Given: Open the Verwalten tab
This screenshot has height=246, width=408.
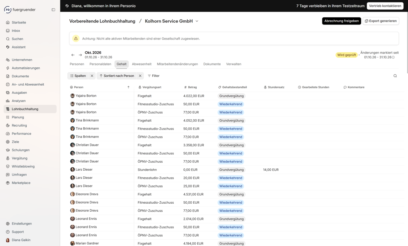Looking at the screenshot, I should 234,64.
